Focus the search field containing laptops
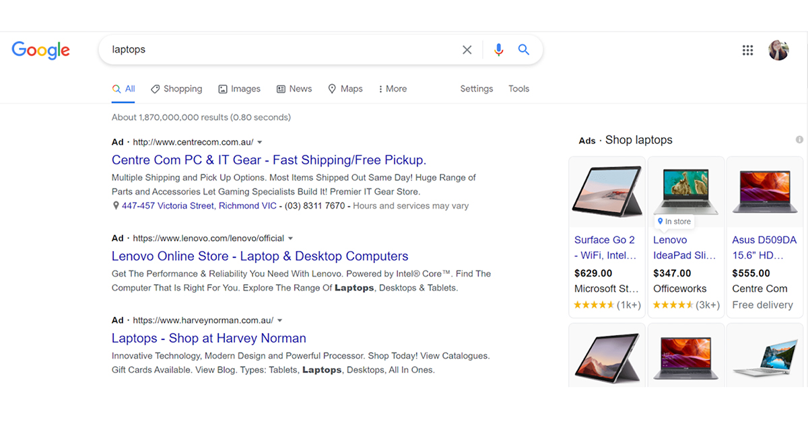Image resolution: width=808 pixels, height=424 pixels. [x=283, y=50]
